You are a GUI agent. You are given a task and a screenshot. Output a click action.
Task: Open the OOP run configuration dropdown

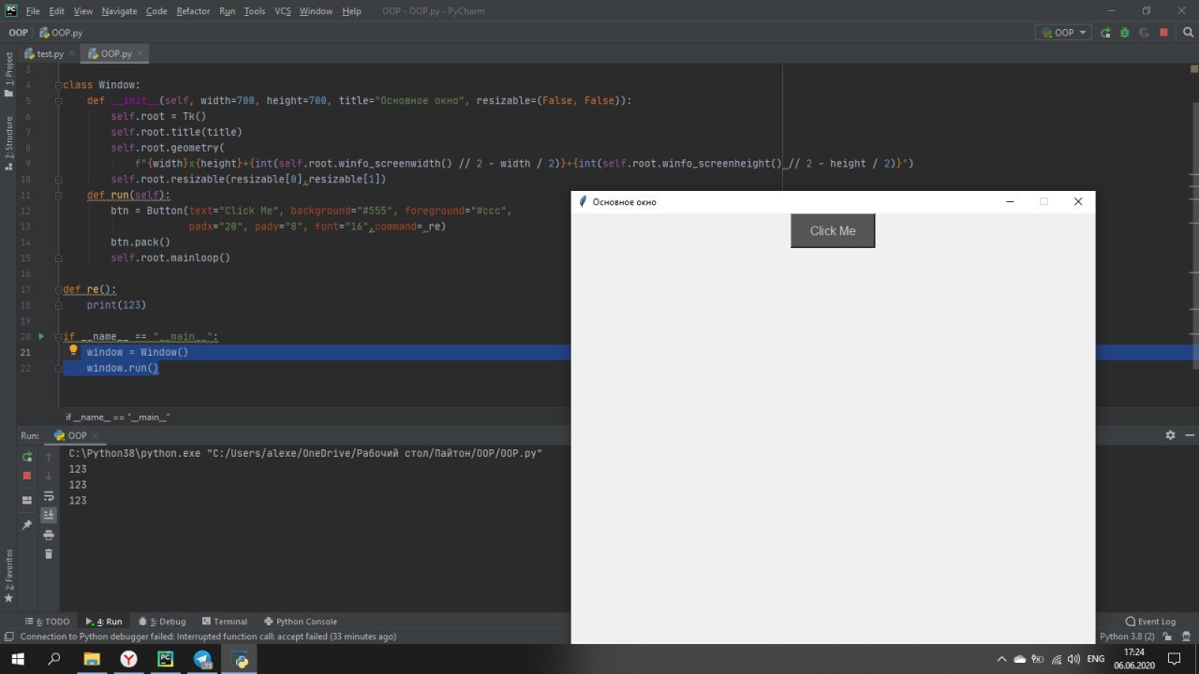click(x=1063, y=33)
